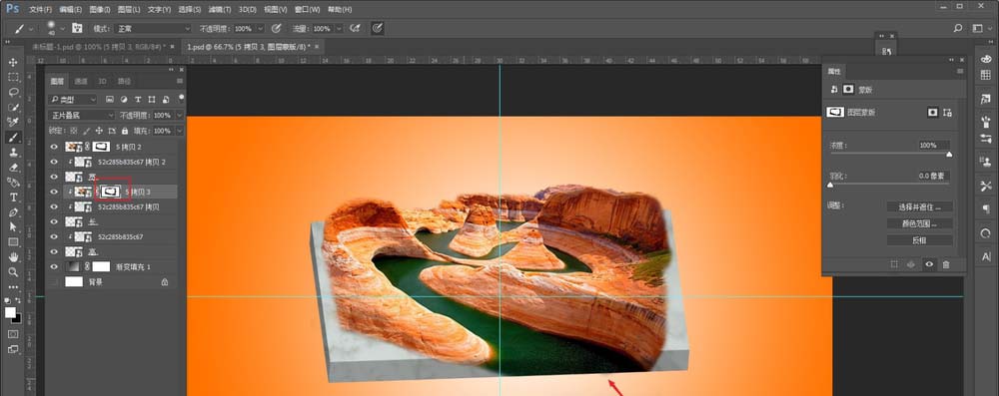Open layer fill '填充' dropdown arrow
The image size is (999, 396).
(x=179, y=131)
